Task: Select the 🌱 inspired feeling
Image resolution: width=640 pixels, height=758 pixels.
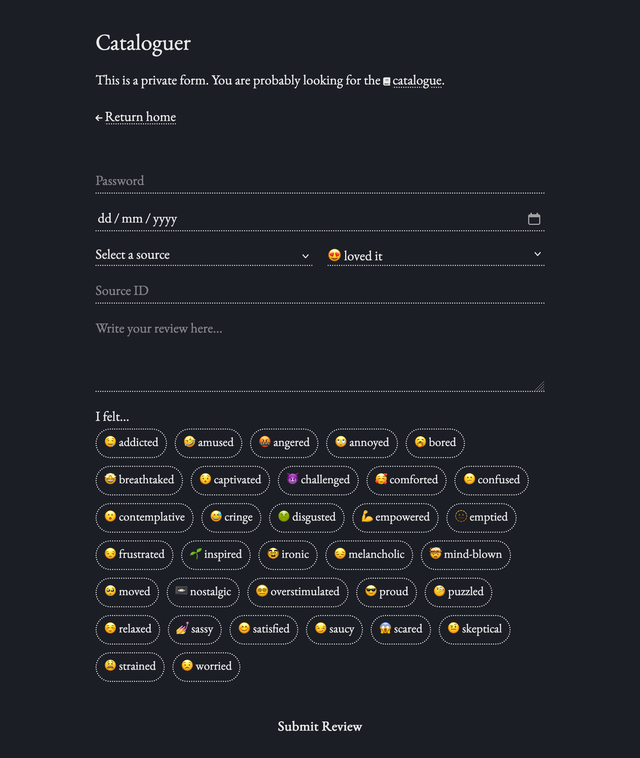Action: (x=215, y=555)
